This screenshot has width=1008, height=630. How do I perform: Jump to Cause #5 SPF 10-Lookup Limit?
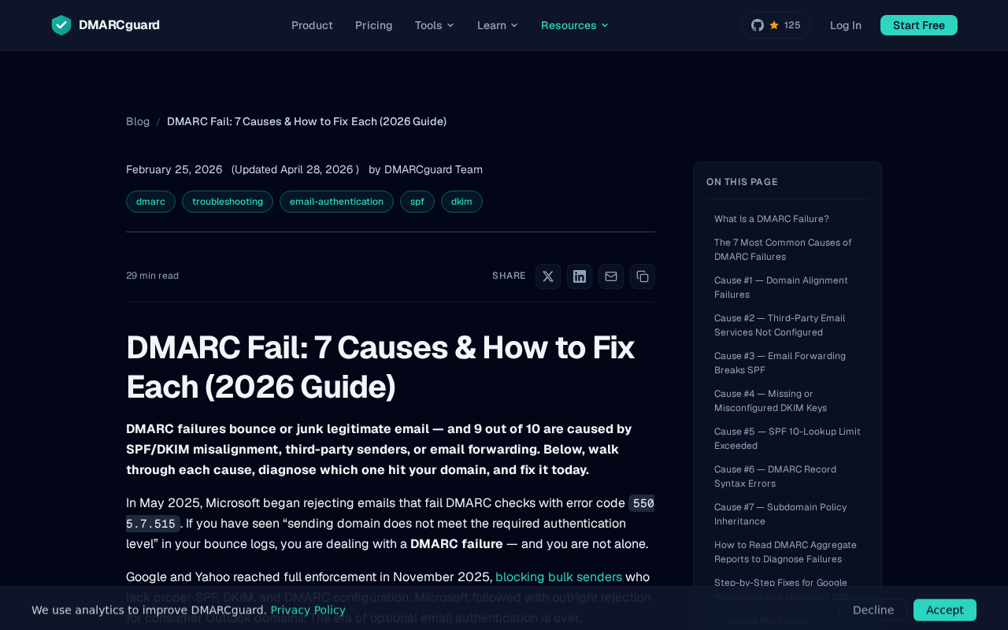pos(787,439)
